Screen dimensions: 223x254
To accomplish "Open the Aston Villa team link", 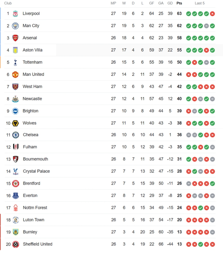I will [x=32, y=50].
